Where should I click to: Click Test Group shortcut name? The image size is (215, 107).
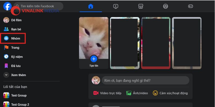[19, 95]
